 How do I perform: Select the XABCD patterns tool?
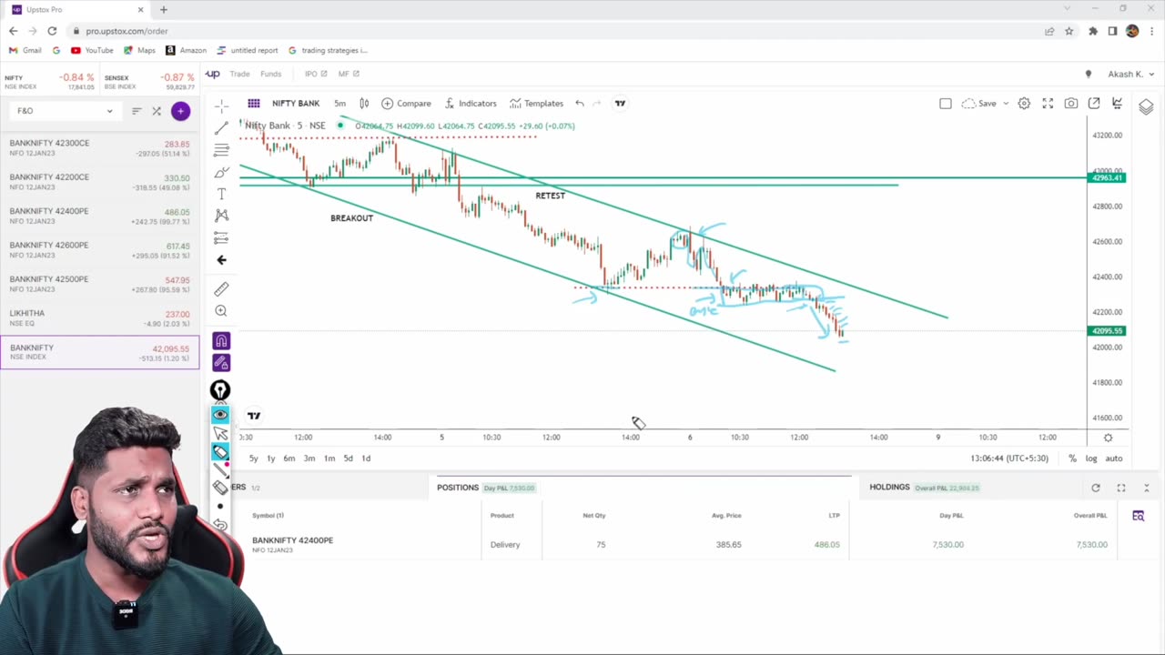[x=221, y=216]
